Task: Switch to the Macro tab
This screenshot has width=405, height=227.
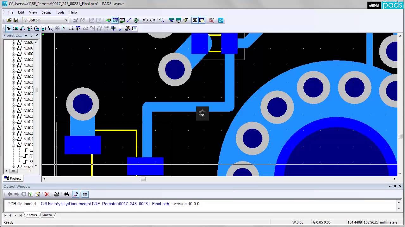Action: (47, 215)
